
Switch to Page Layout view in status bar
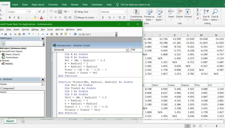pyautogui.click(x=194, y=126)
